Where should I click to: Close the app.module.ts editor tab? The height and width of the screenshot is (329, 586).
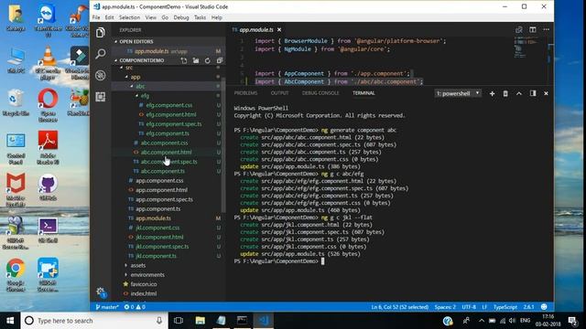[x=279, y=30]
